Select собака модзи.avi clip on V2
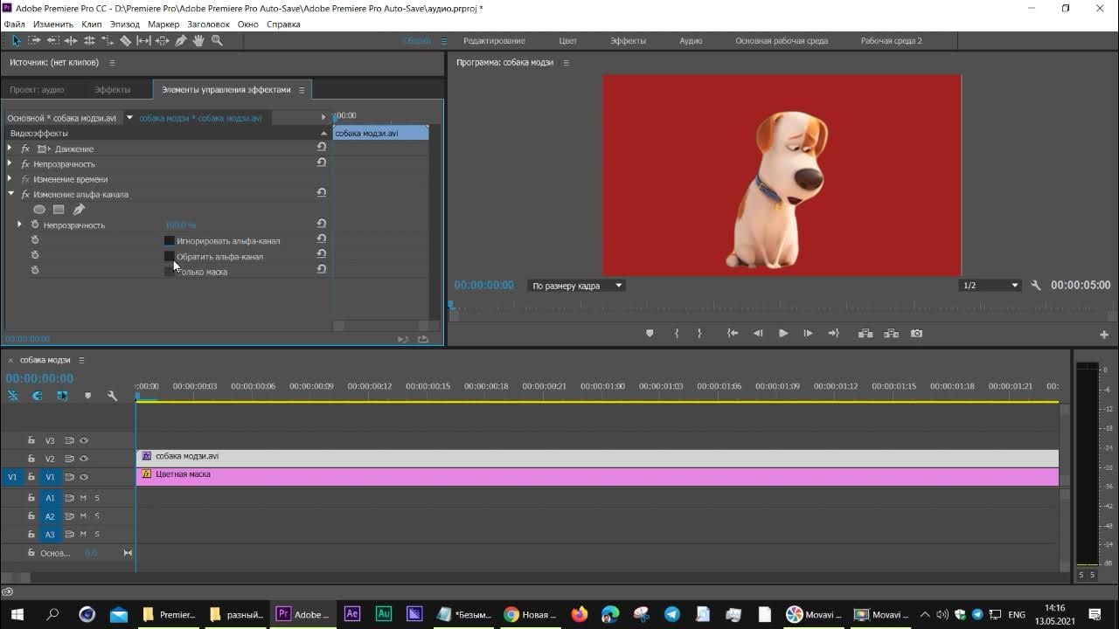This screenshot has height=629, width=1119. (x=597, y=458)
